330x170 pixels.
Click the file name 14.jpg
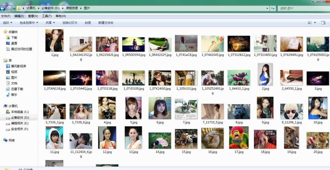(160, 152)
